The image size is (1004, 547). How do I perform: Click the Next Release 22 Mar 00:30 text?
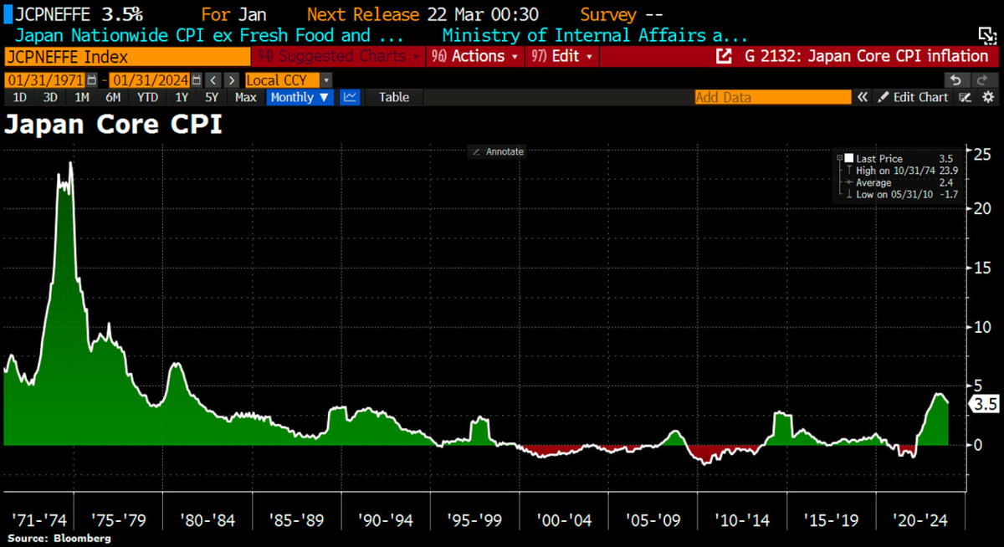click(x=423, y=14)
